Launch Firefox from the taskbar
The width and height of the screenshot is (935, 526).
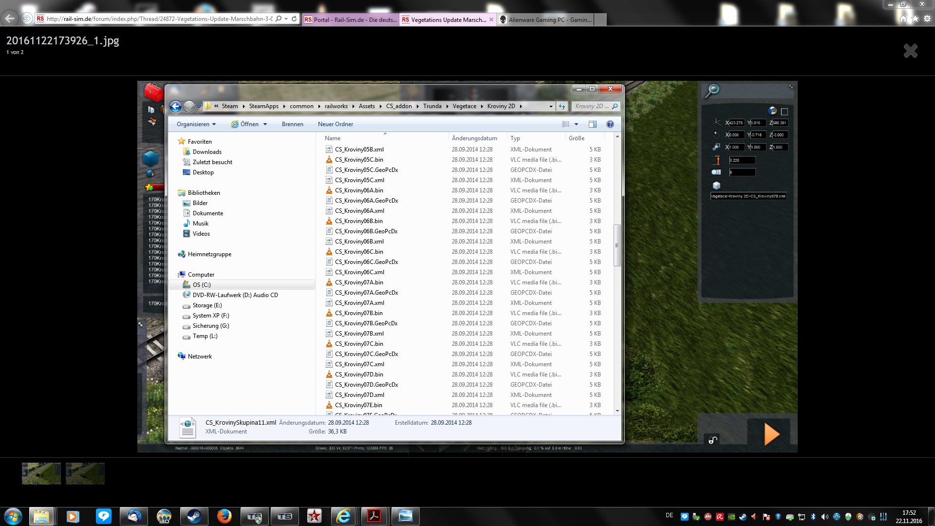point(224,516)
